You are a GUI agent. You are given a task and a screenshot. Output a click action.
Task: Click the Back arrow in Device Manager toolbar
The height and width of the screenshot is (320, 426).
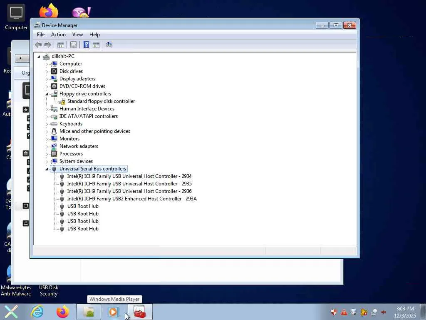pos(38,45)
